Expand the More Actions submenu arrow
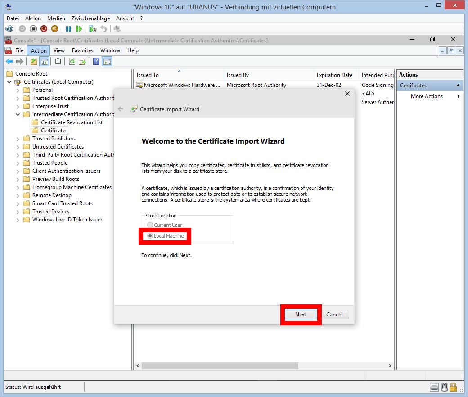The height and width of the screenshot is (397, 468). [459, 96]
